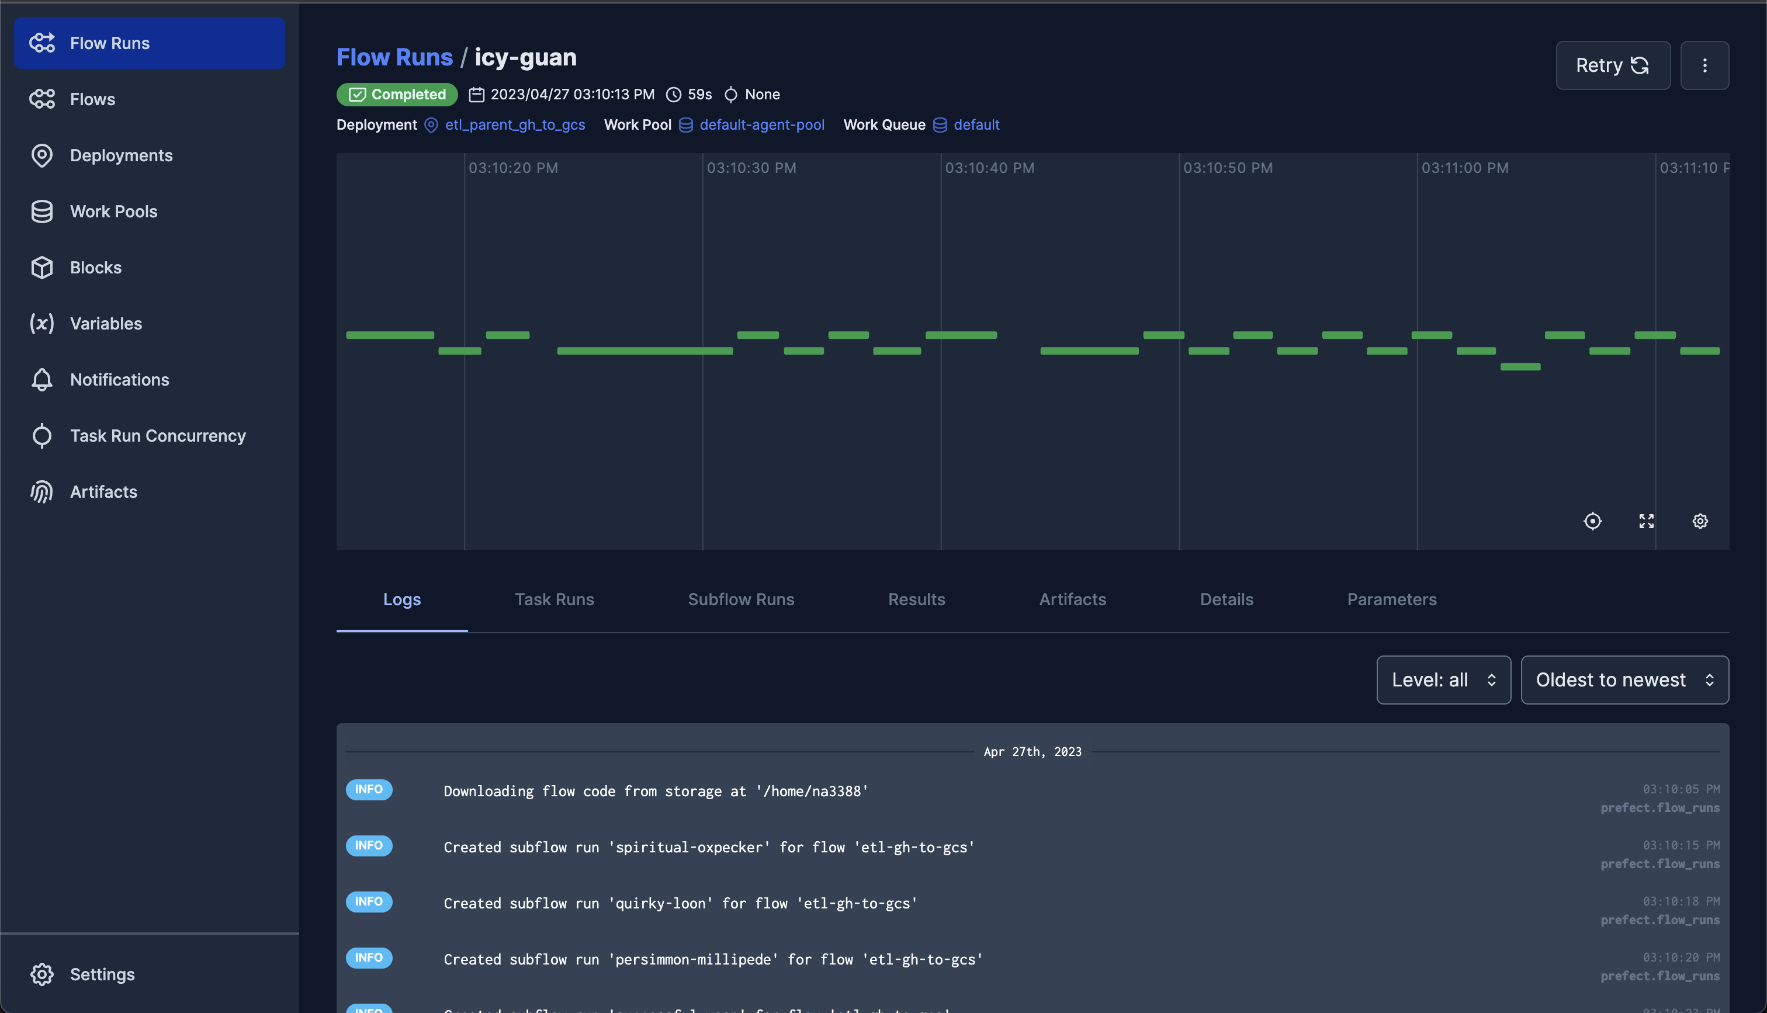
Task: Click the icy-guan run title
Action: coord(525,57)
